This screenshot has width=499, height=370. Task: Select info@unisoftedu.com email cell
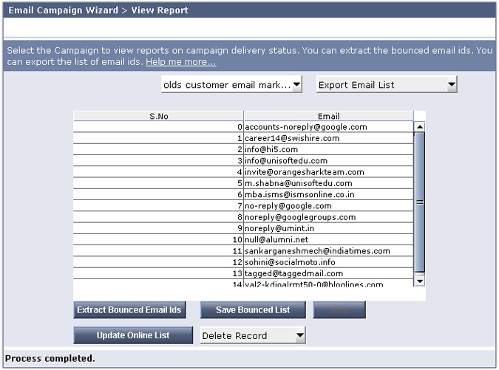pos(329,161)
